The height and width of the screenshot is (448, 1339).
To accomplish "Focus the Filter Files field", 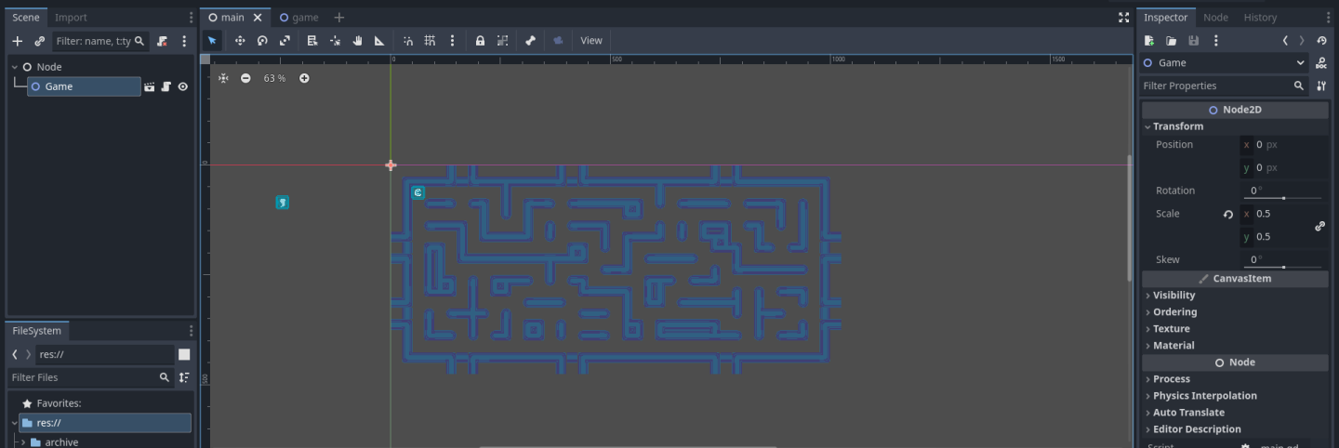I will click(89, 377).
